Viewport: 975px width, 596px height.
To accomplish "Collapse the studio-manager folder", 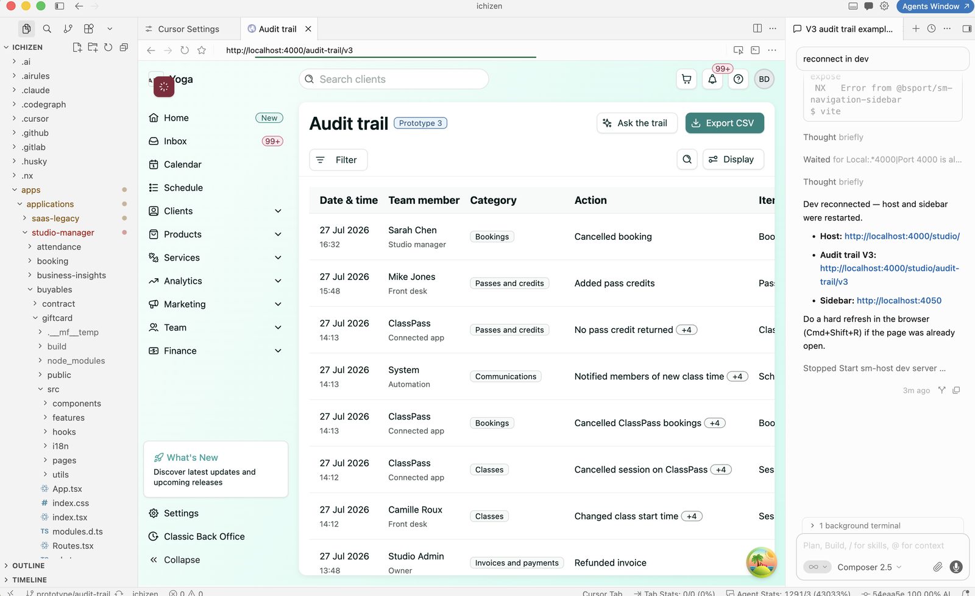I will click(63, 233).
